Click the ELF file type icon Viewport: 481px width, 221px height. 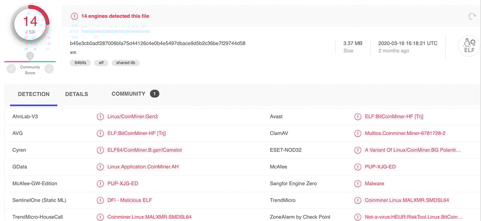[x=469, y=46]
